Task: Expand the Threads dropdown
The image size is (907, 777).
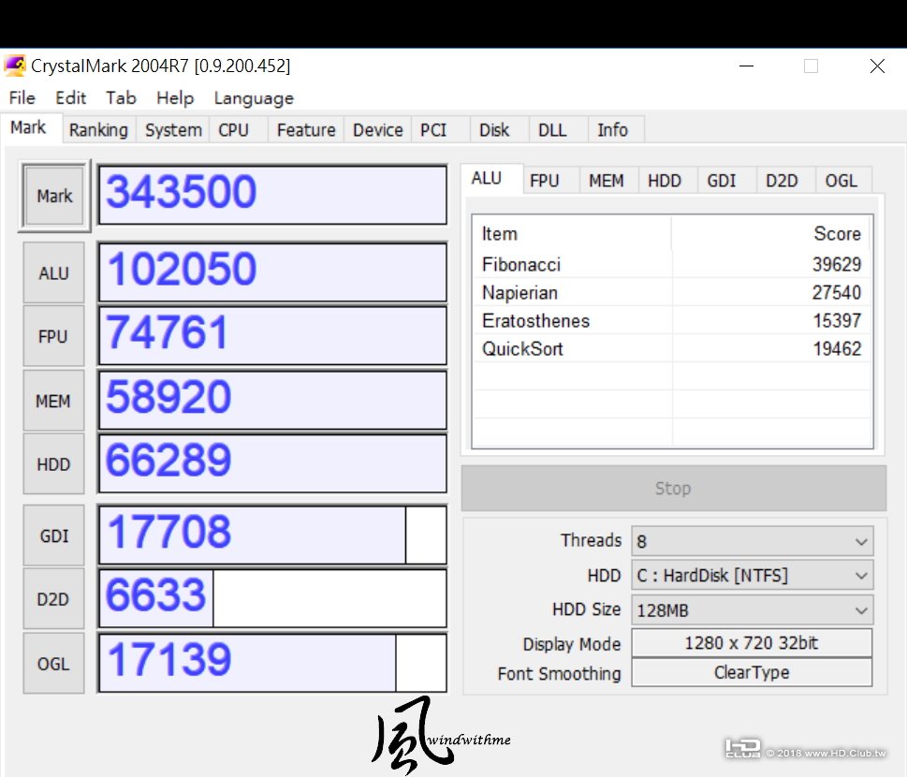Action: [x=752, y=541]
